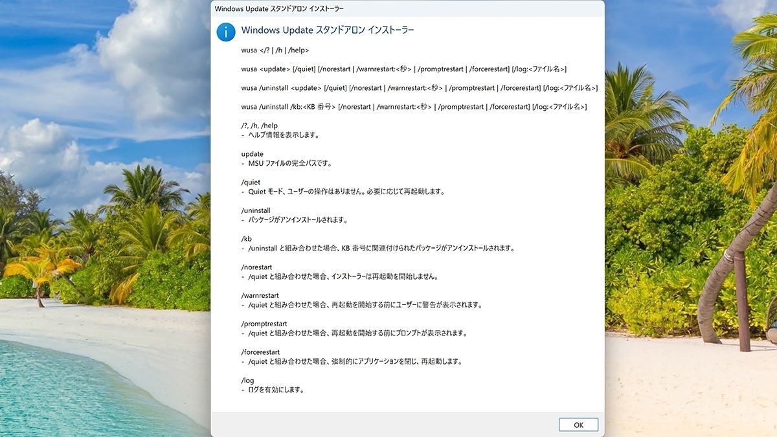777x437 pixels.
Task: Click the 'wusa <update> [/quiet]' syntax line
Action: point(404,69)
